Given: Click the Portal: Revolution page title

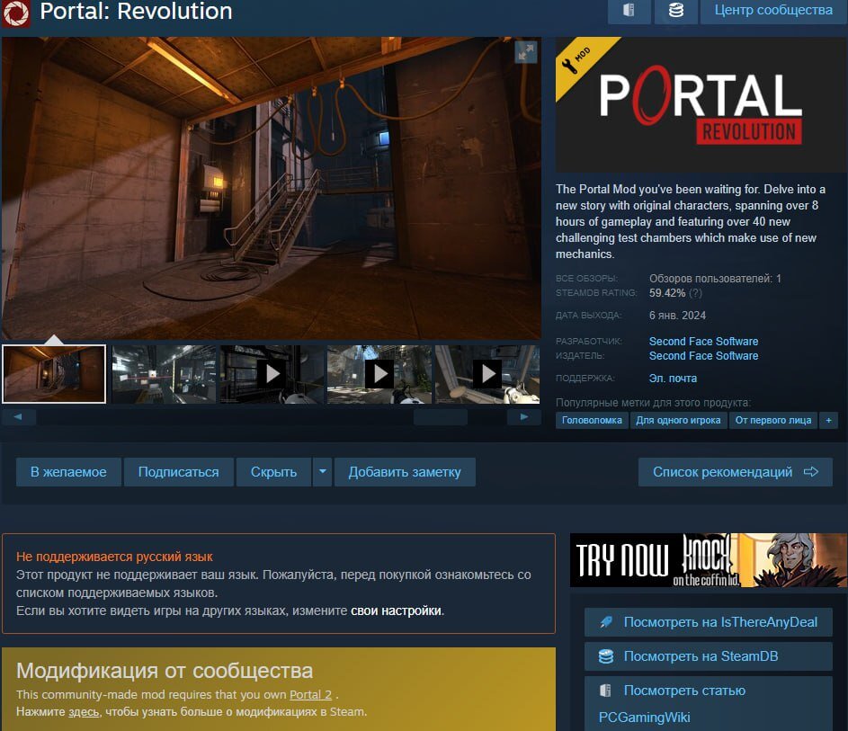Looking at the screenshot, I should point(137,12).
